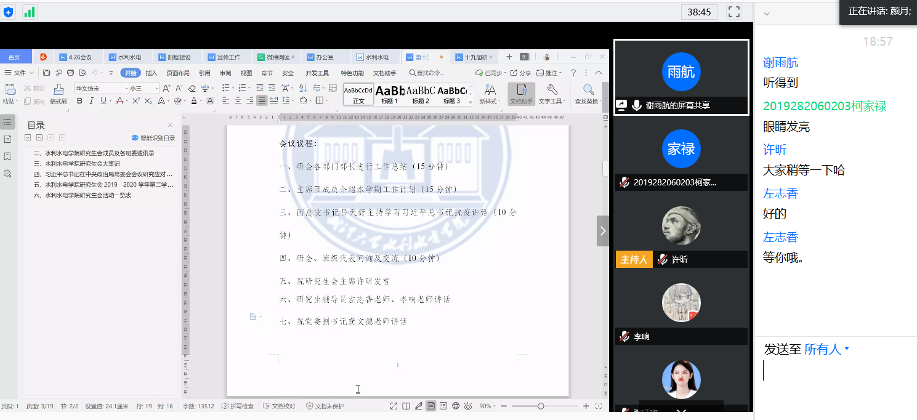The height and width of the screenshot is (420, 917).
Task: Switch to the 审阅 ribbon tab
Action: (225, 72)
